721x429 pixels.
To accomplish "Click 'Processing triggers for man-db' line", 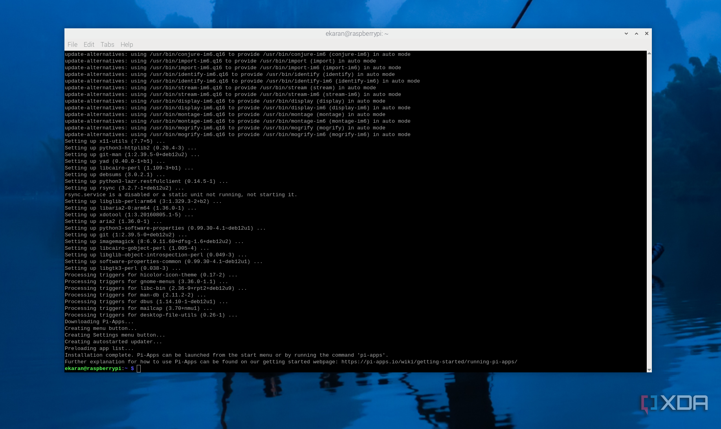I will 136,295.
